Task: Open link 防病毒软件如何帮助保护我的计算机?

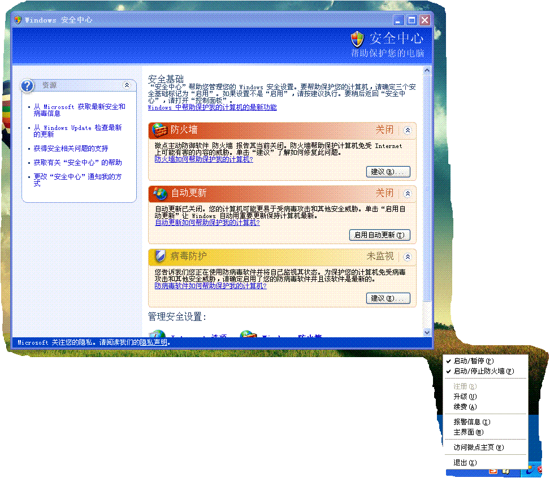Action: click(210, 286)
